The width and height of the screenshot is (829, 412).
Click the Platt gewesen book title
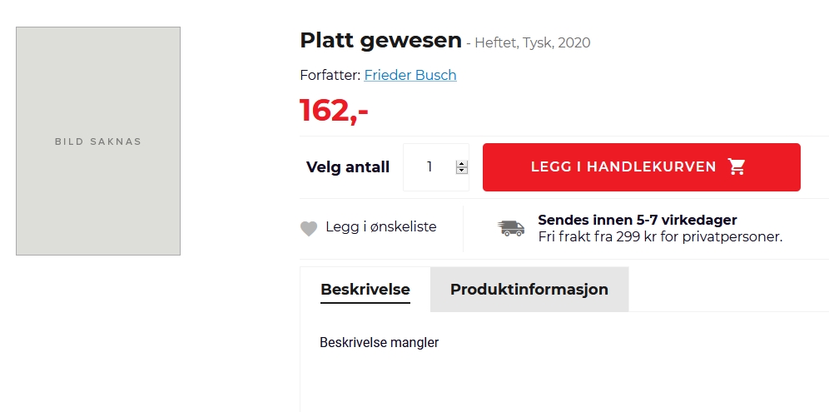pos(380,40)
